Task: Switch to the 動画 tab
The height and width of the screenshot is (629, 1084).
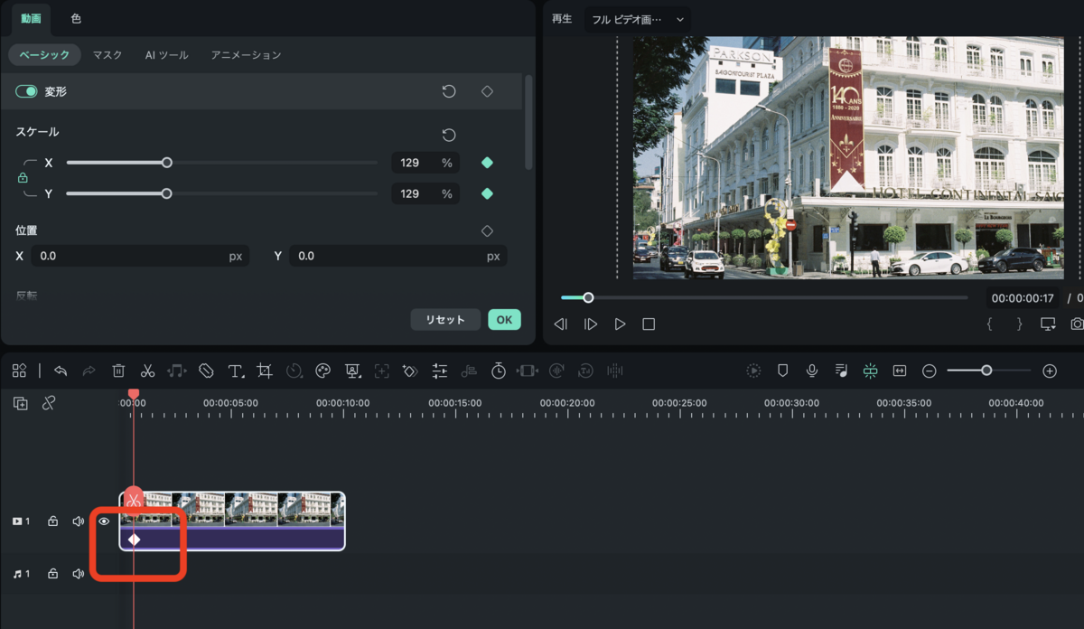Action: click(x=31, y=18)
